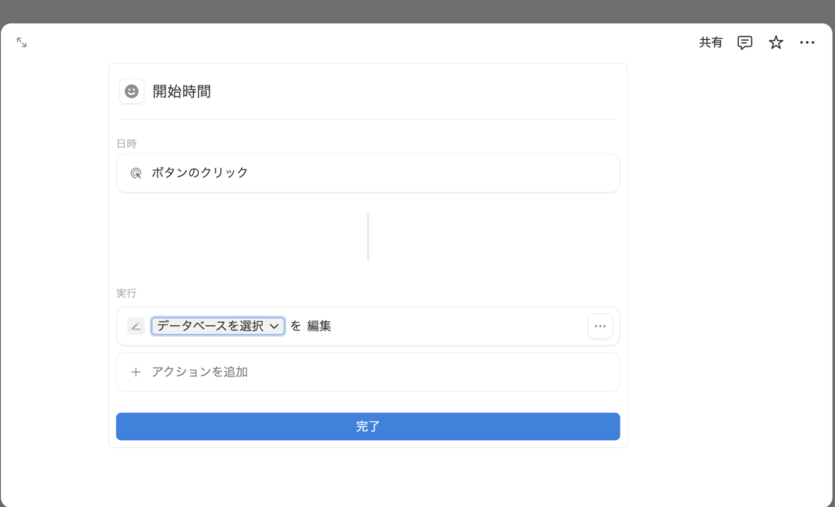Click the dimmed backdrop above the dialog
This screenshot has height=507, width=835.
(417, 11)
